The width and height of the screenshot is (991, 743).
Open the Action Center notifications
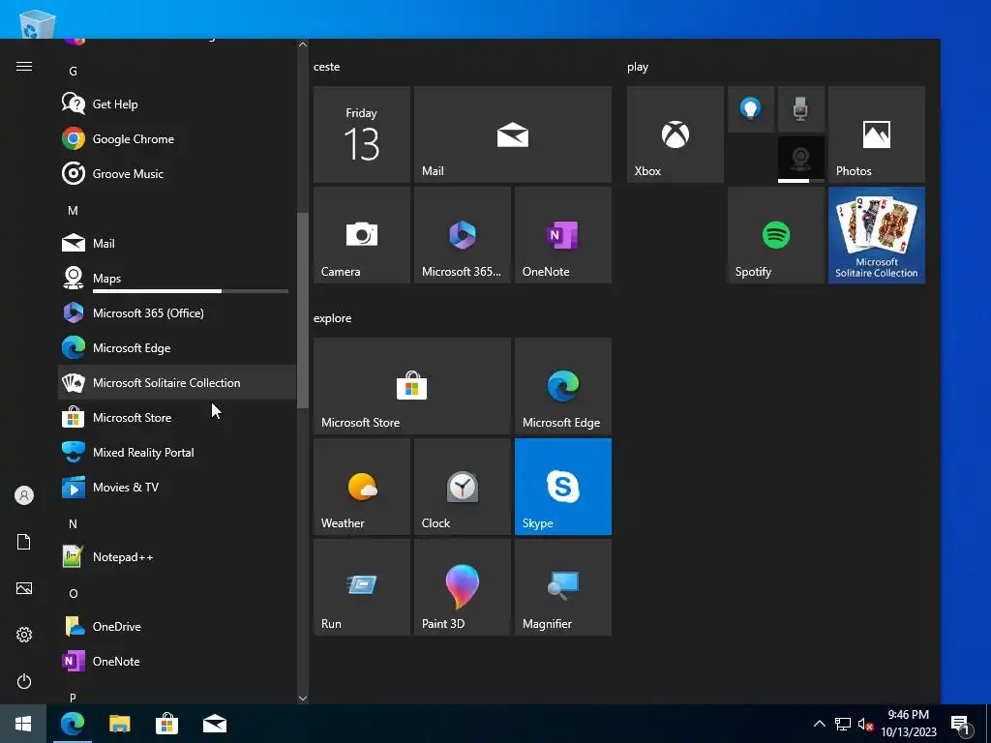(x=961, y=725)
